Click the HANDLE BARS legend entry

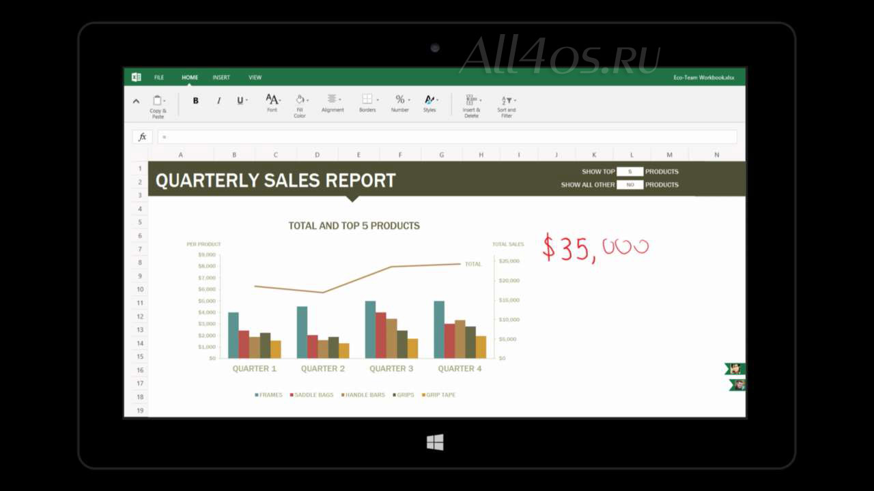pos(363,395)
